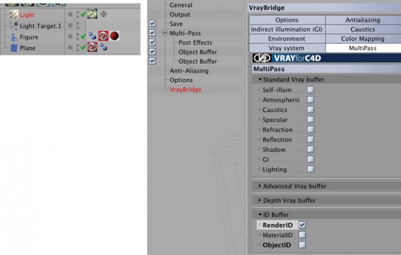
Task: Click the Vray tag on Plane row
Action: click(92, 47)
